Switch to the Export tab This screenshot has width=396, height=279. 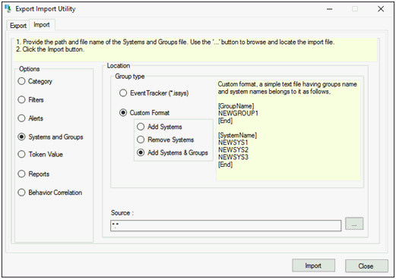[x=18, y=26]
